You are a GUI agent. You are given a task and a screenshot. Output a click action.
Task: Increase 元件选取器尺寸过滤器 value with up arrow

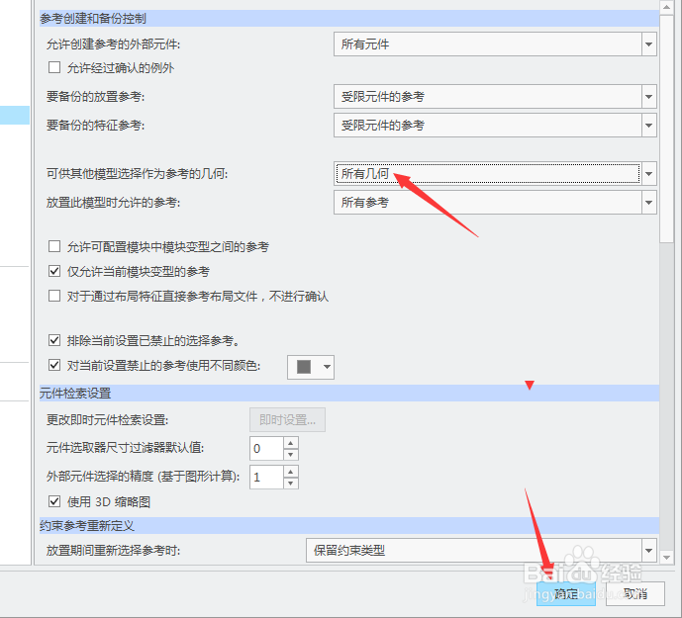pos(291,443)
